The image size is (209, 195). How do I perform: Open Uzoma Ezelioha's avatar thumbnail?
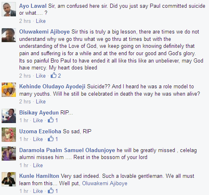pos(9,134)
